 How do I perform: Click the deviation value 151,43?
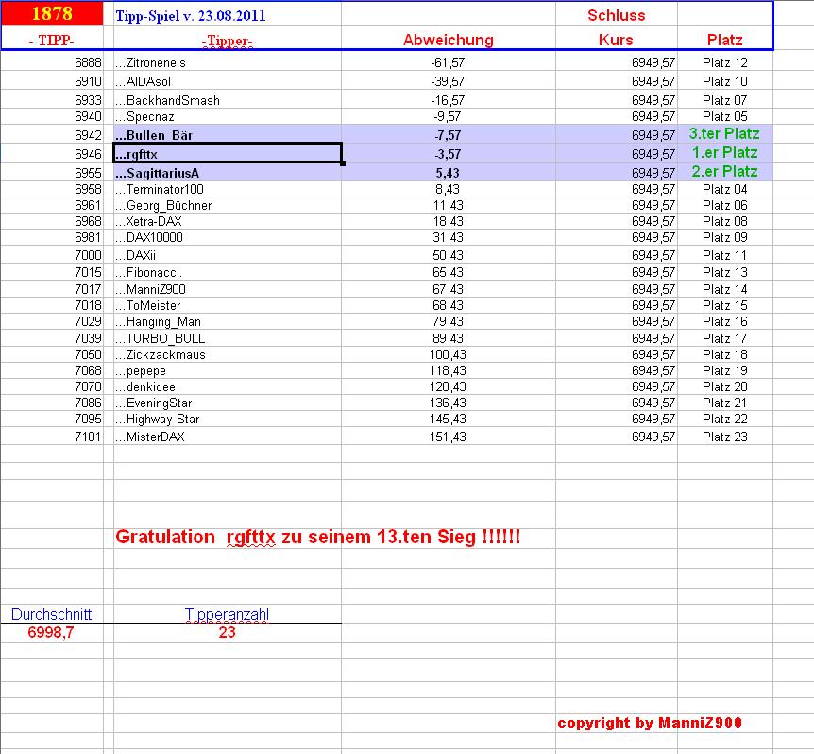(448, 437)
